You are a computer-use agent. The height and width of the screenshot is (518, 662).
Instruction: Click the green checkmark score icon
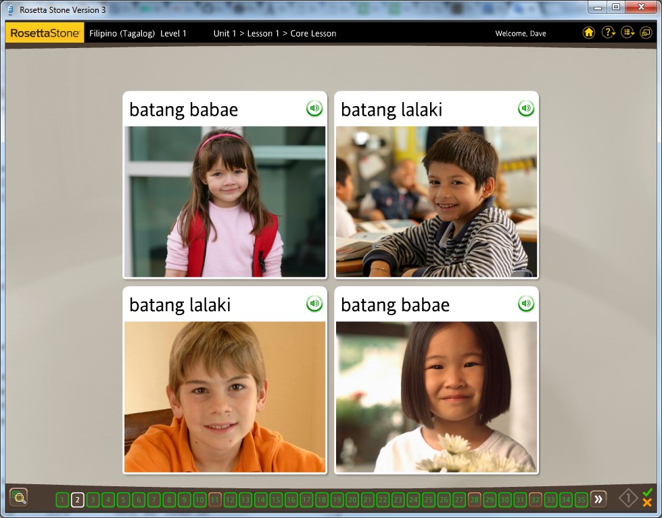(x=648, y=492)
